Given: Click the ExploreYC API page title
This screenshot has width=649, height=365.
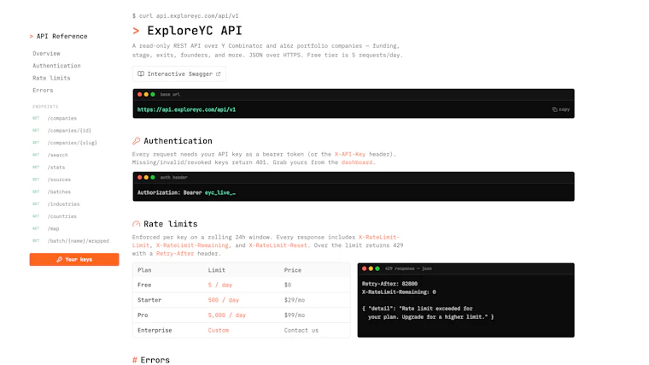Looking at the screenshot, I should point(195,31).
